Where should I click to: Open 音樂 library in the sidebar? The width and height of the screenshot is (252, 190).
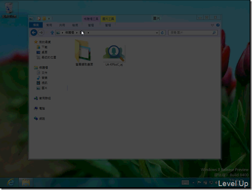(44, 78)
